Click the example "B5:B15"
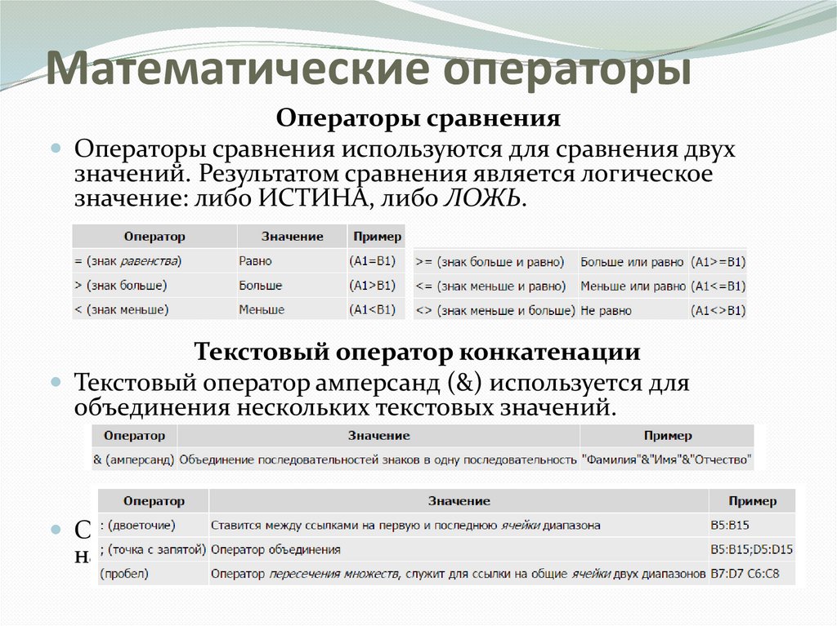The height and width of the screenshot is (626, 837). point(752,526)
